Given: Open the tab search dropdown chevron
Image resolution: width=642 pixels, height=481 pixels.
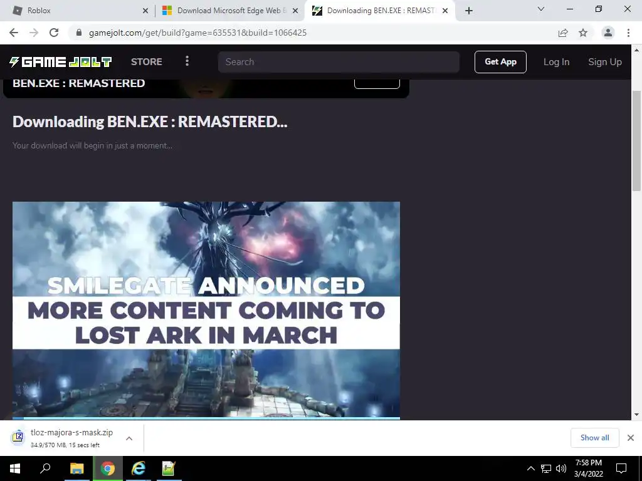Looking at the screenshot, I should click(x=541, y=9).
